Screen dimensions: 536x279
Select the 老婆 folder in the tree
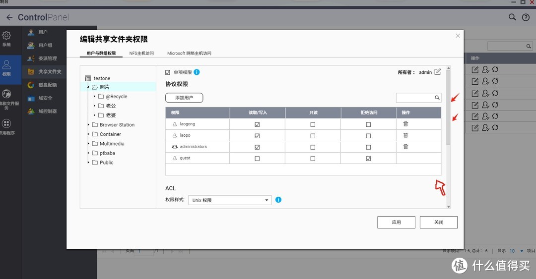pos(111,115)
